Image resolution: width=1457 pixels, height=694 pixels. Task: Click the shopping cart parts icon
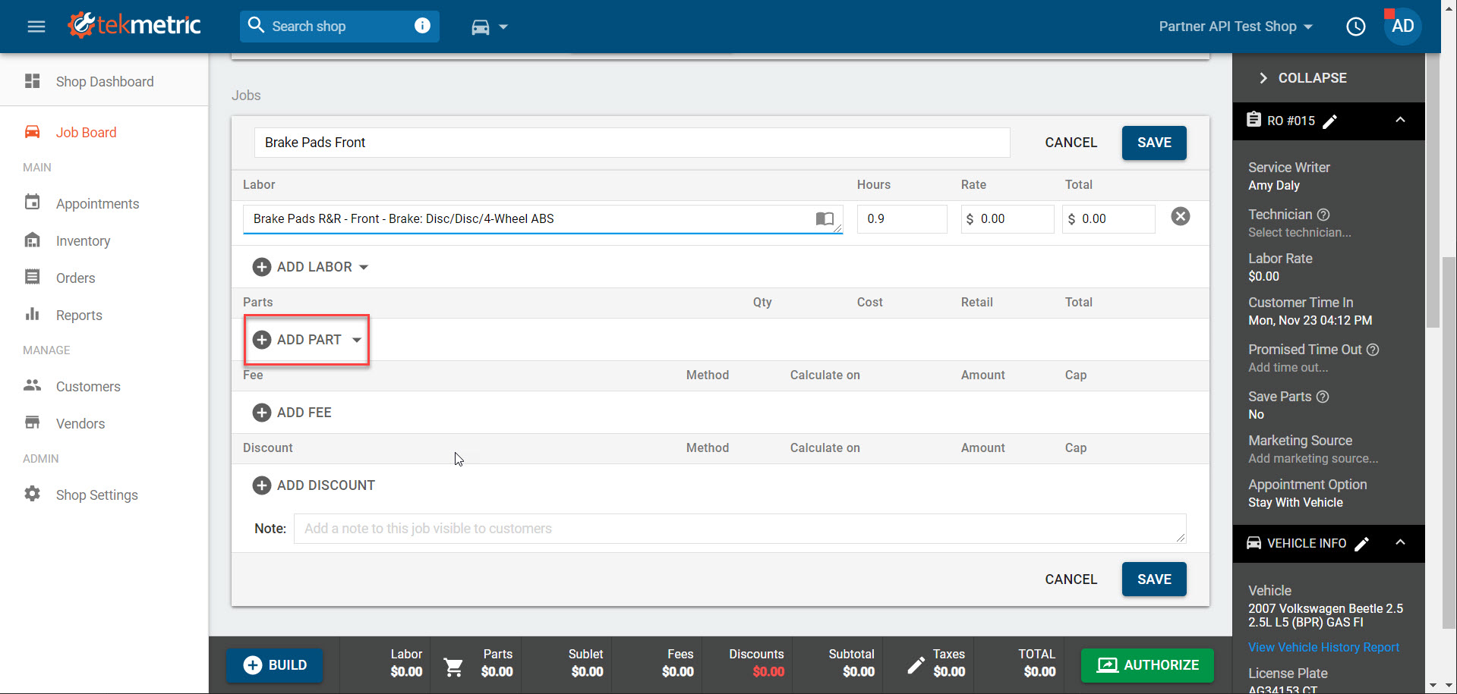coord(453,666)
